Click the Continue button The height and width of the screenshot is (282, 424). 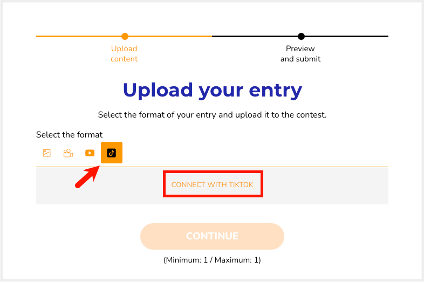point(213,236)
